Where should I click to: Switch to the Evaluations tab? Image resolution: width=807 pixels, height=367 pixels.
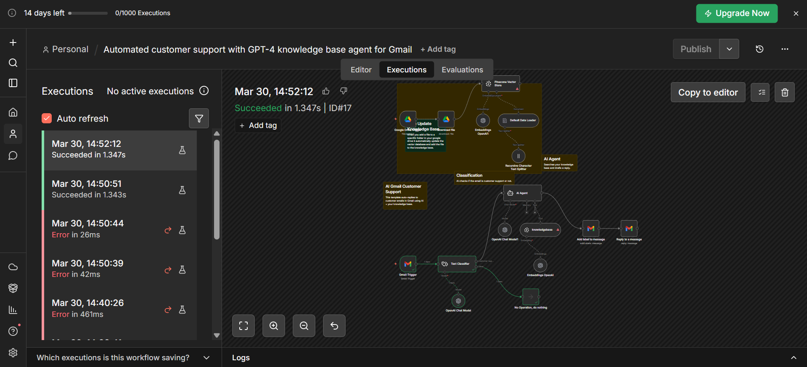(x=462, y=70)
